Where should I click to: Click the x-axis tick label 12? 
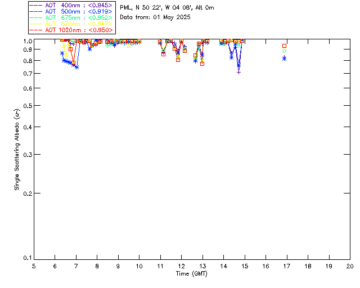coord(181,266)
